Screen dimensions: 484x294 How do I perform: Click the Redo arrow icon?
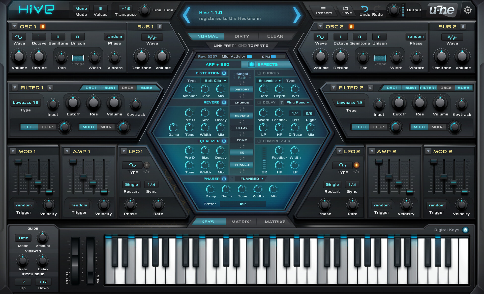pyautogui.click(x=377, y=9)
